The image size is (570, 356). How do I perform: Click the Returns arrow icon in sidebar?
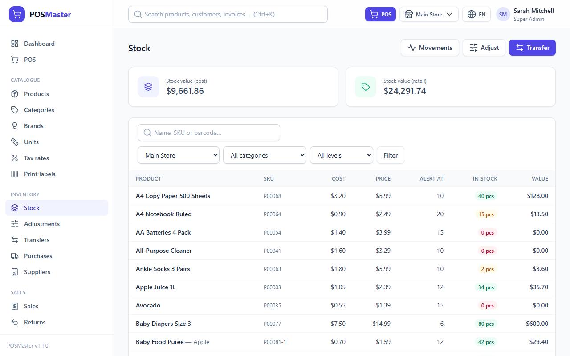click(15, 322)
